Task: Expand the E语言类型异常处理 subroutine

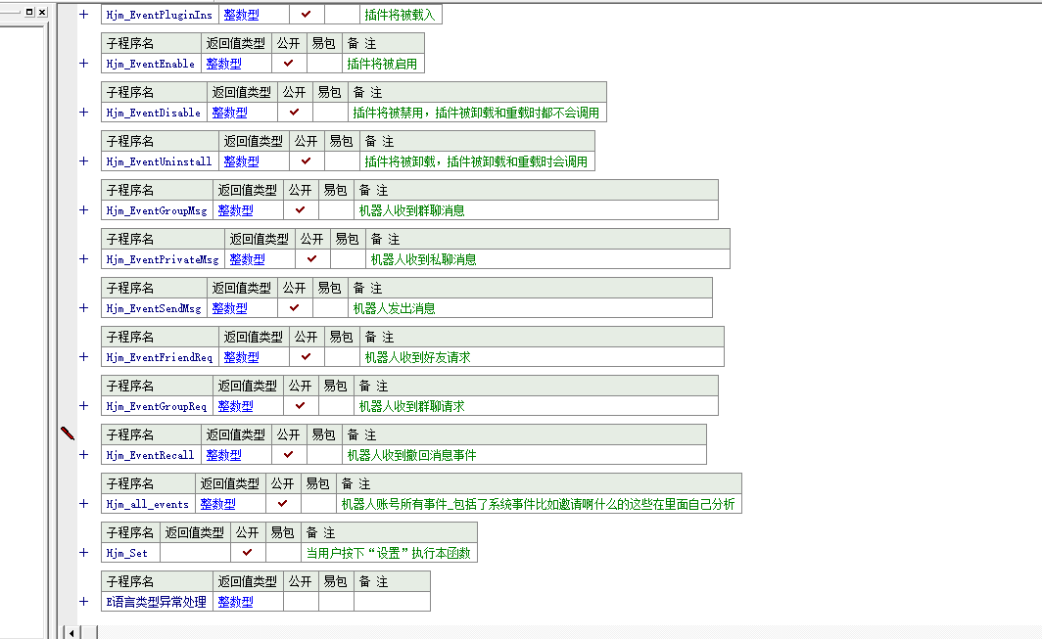Action: point(83,602)
